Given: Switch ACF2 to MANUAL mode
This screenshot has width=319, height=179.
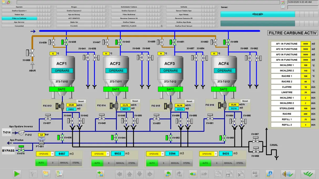Looking at the screenshot, I should (120, 163).
